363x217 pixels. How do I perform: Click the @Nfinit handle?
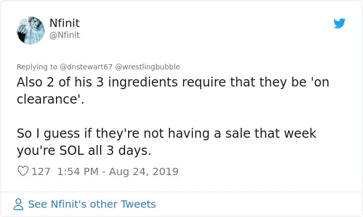(x=64, y=35)
